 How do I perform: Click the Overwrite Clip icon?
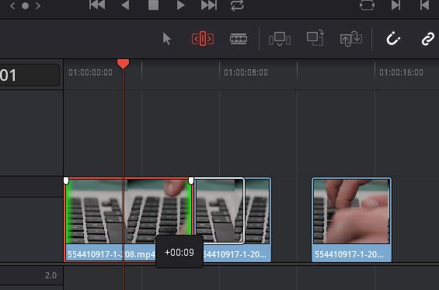(315, 37)
